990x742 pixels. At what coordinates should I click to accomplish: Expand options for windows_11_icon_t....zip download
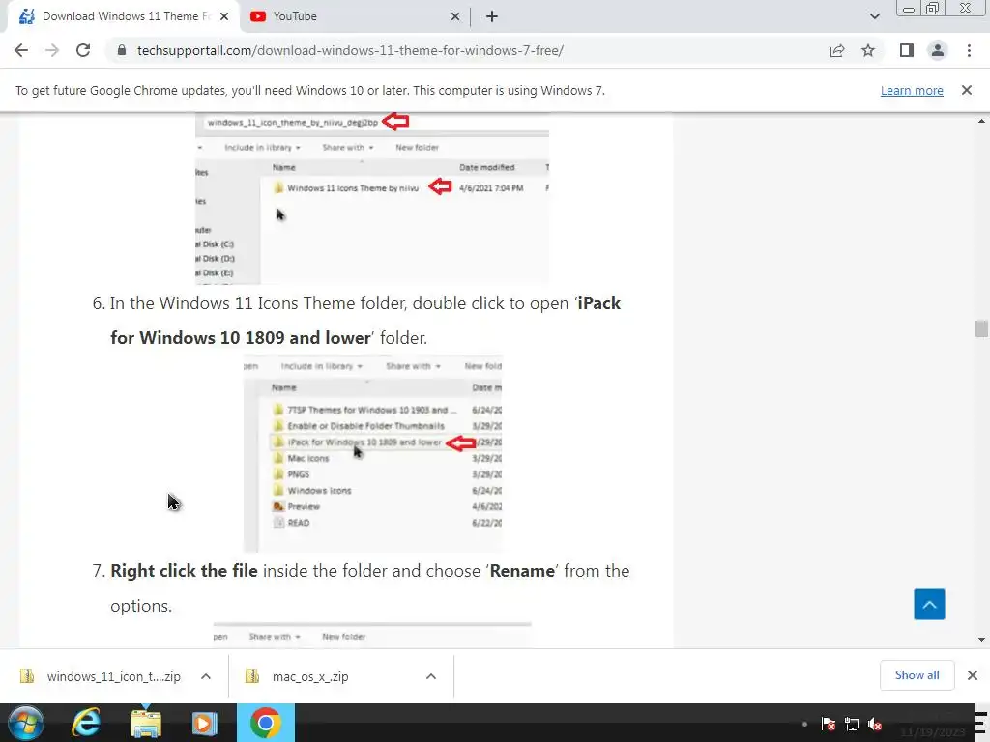coord(206,676)
